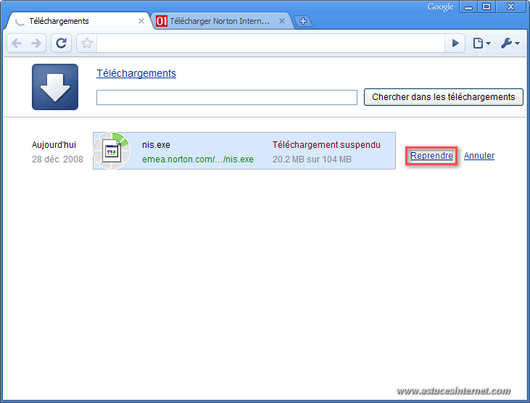Click the address bar field
This screenshot has width=530, height=403.
pyautogui.click(x=270, y=43)
